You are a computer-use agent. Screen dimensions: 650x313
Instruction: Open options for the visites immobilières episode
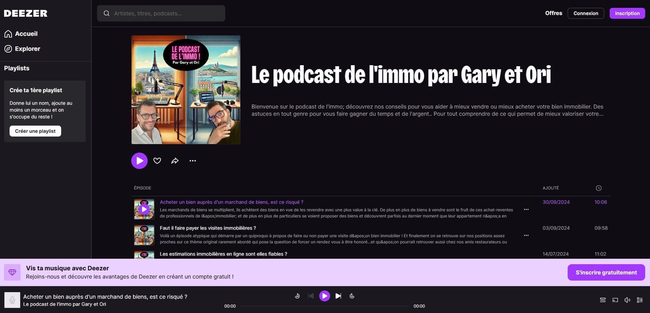click(526, 235)
